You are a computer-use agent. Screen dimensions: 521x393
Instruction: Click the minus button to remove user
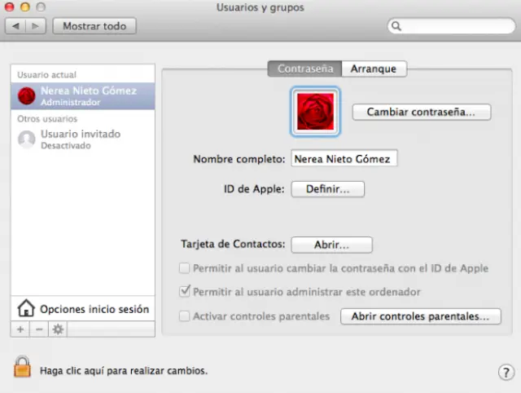point(38,329)
